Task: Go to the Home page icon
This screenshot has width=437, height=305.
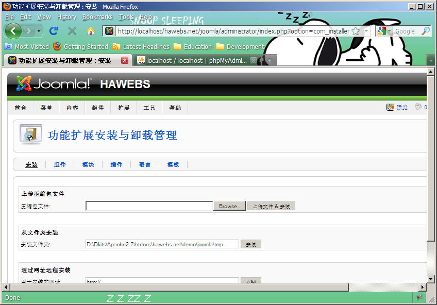Action: tap(90, 31)
